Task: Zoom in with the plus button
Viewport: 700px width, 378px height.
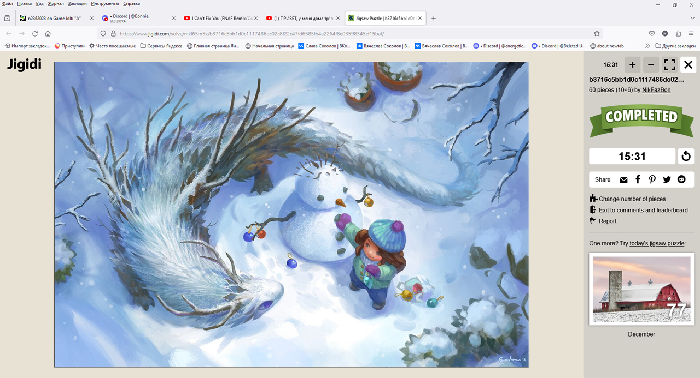Action: tap(632, 64)
